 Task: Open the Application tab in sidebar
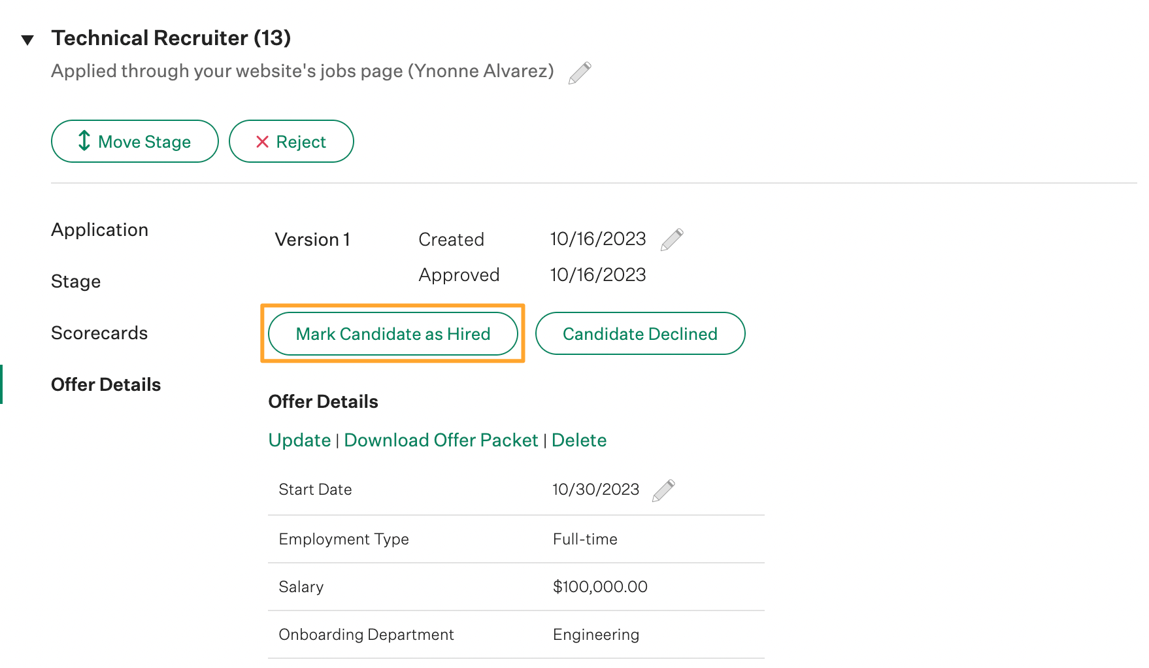99,230
